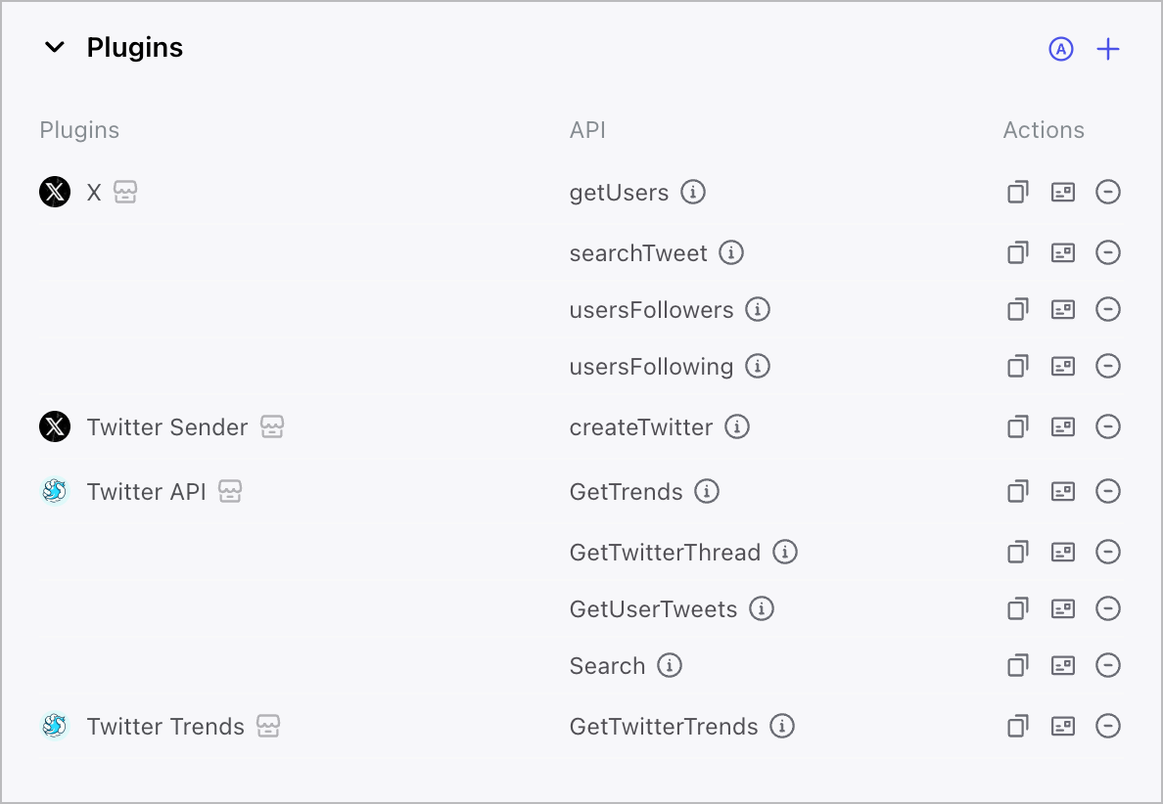This screenshot has width=1163, height=804.
Task: Copy the getUsers API
Action: coord(1017,192)
